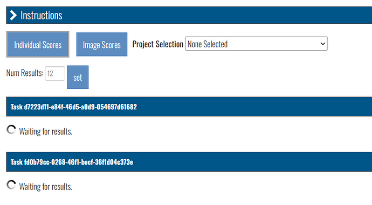Click the Instructions header title
The image size is (372, 205).
coord(42,16)
